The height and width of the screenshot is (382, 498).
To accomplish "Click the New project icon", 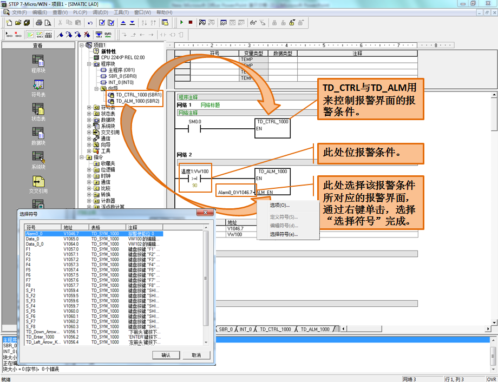I will coord(9,23).
